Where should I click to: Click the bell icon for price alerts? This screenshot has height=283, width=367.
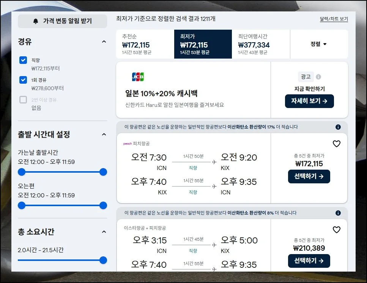click(36, 21)
